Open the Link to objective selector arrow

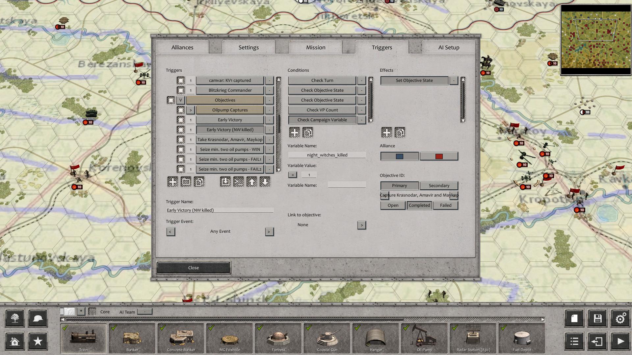(x=361, y=225)
